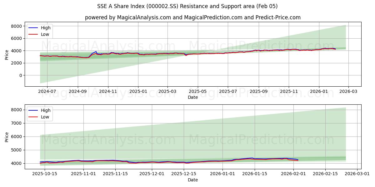
Task: Select the 2026-03 tick label on top chart
Action: [348, 91]
